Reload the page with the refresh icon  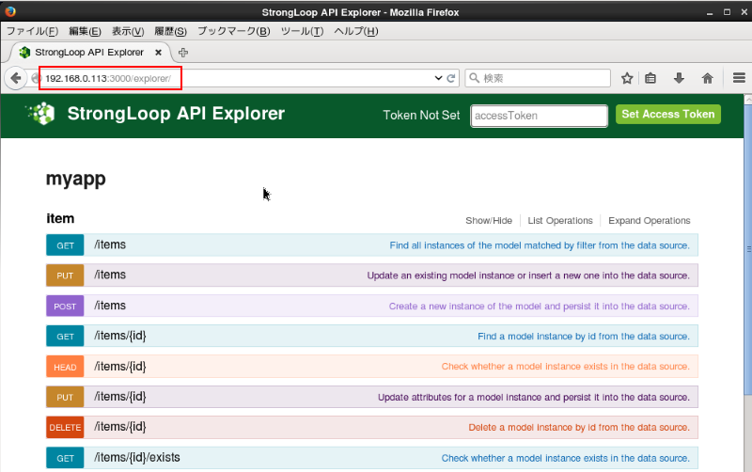451,78
